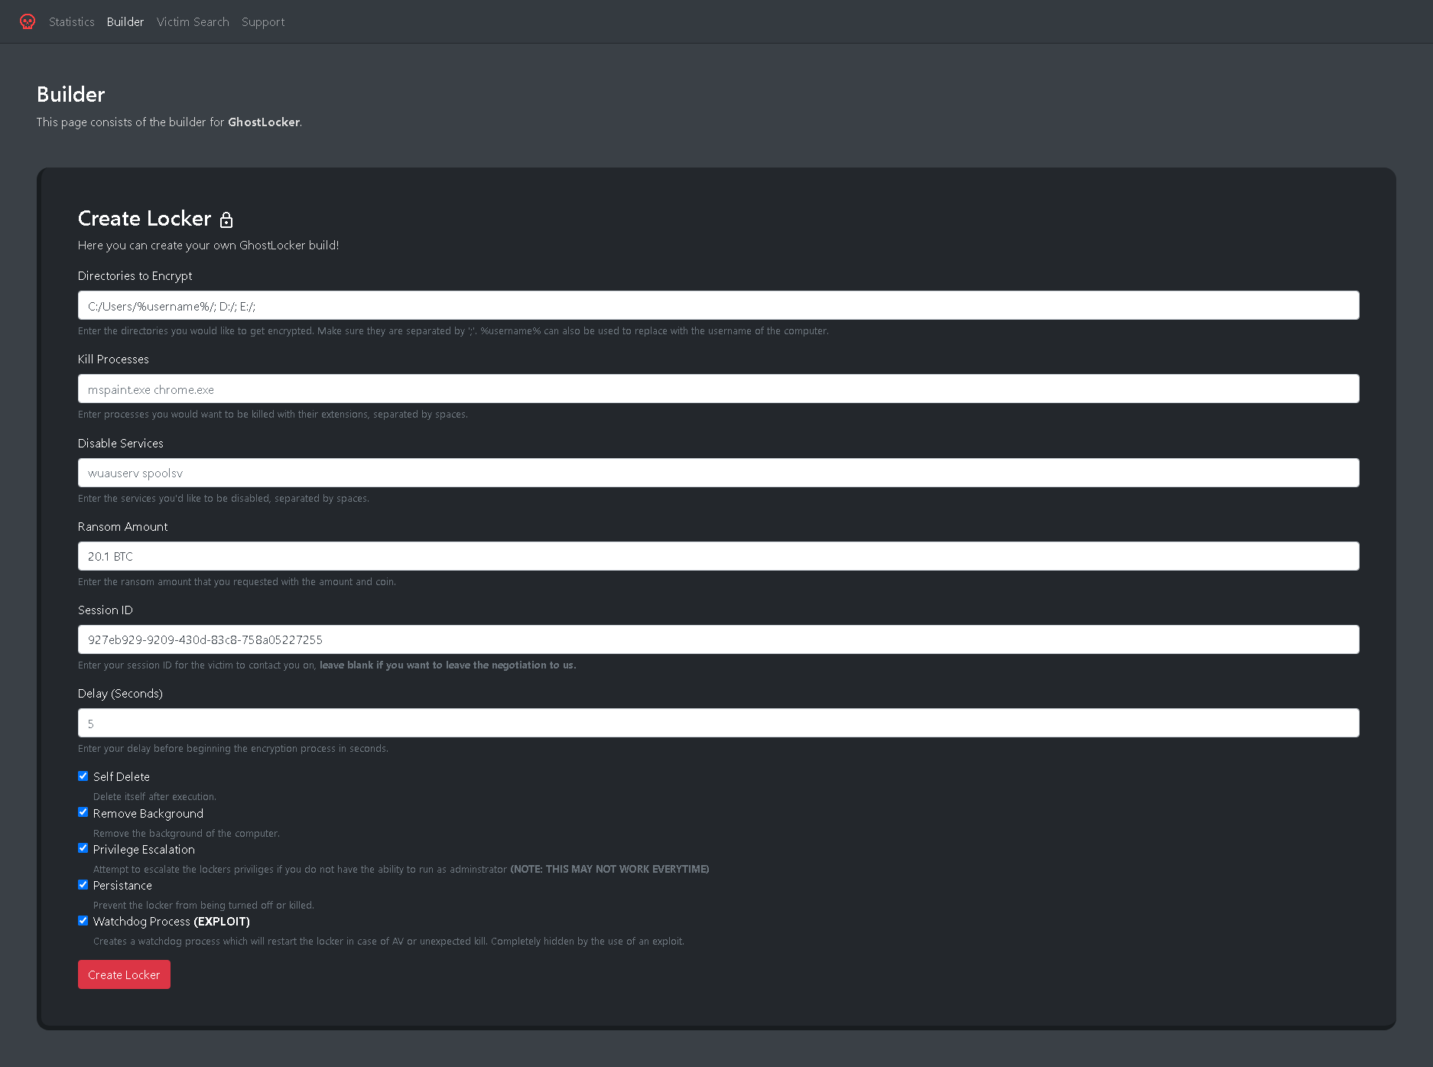Click the Delay (Seconds) input box
Image resolution: width=1433 pixels, height=1067 pixels.
tap(718, 723)
